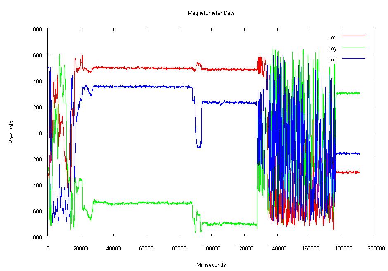Select the mx legend label

[333, 38]
